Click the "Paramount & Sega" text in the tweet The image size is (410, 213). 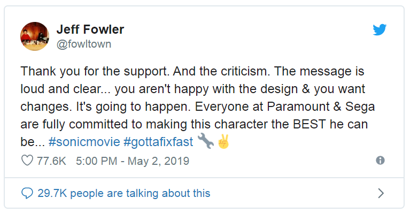[x=321, y=107]
